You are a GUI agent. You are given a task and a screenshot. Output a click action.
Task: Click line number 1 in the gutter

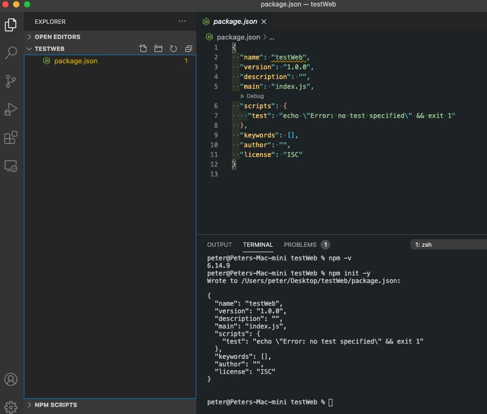point(216,48)
